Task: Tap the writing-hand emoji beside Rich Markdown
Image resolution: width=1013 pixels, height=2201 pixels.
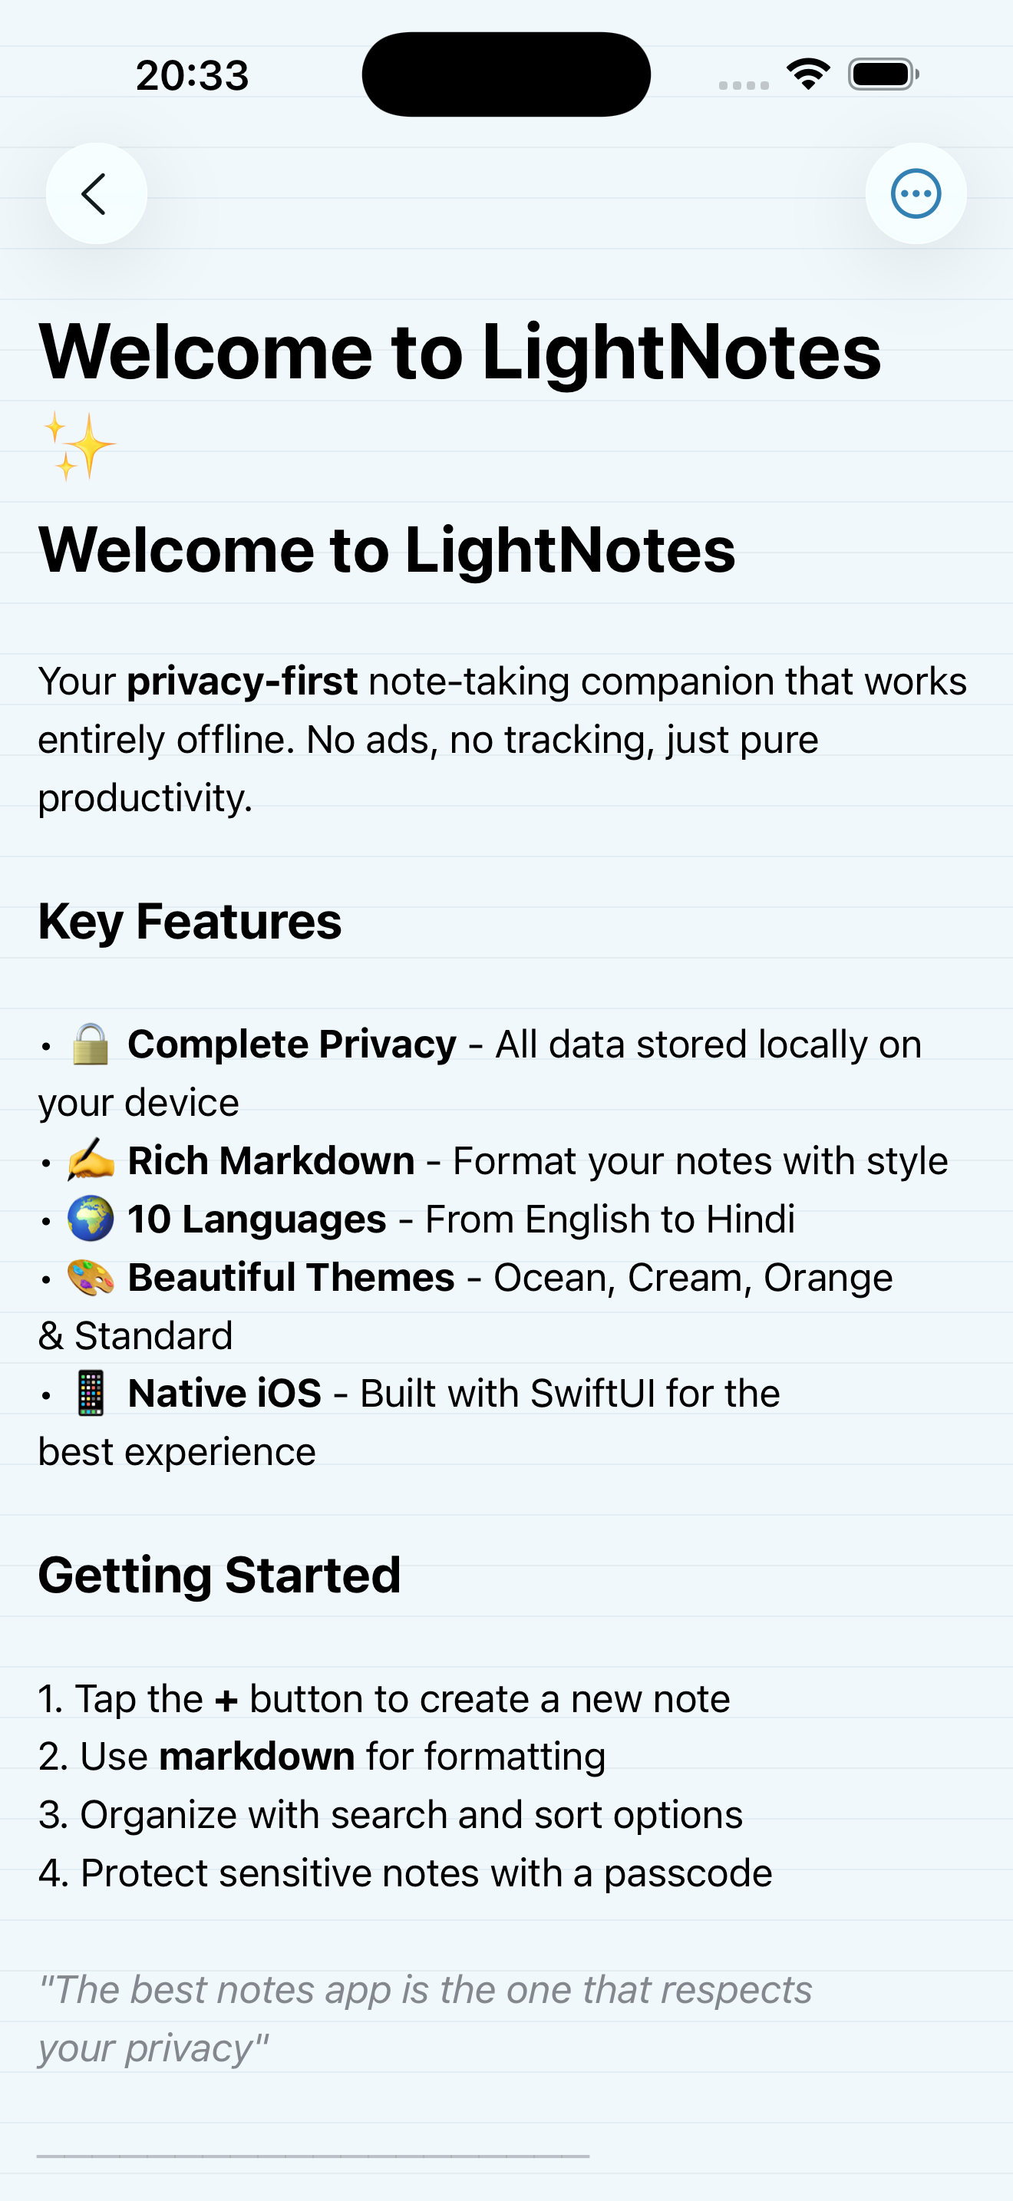Action: click(91, 1160)
